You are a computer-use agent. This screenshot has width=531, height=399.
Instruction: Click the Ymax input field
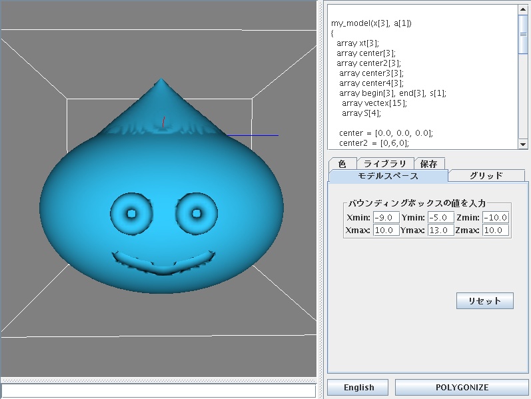(441, 230)
